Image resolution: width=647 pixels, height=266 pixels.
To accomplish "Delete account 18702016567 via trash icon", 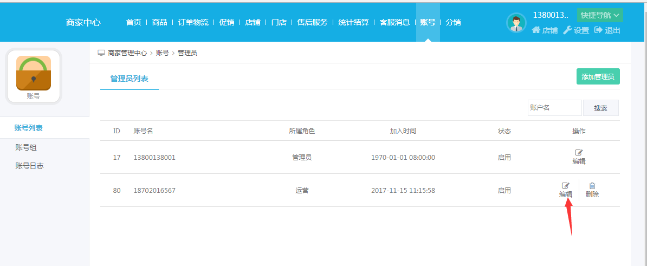I will [592, 186].
